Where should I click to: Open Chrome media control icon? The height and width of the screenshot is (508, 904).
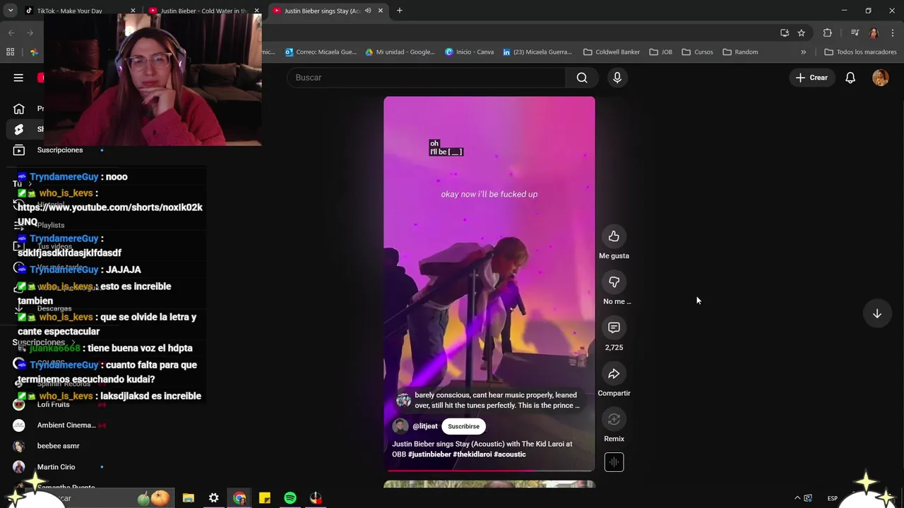[x=855, y=32]
